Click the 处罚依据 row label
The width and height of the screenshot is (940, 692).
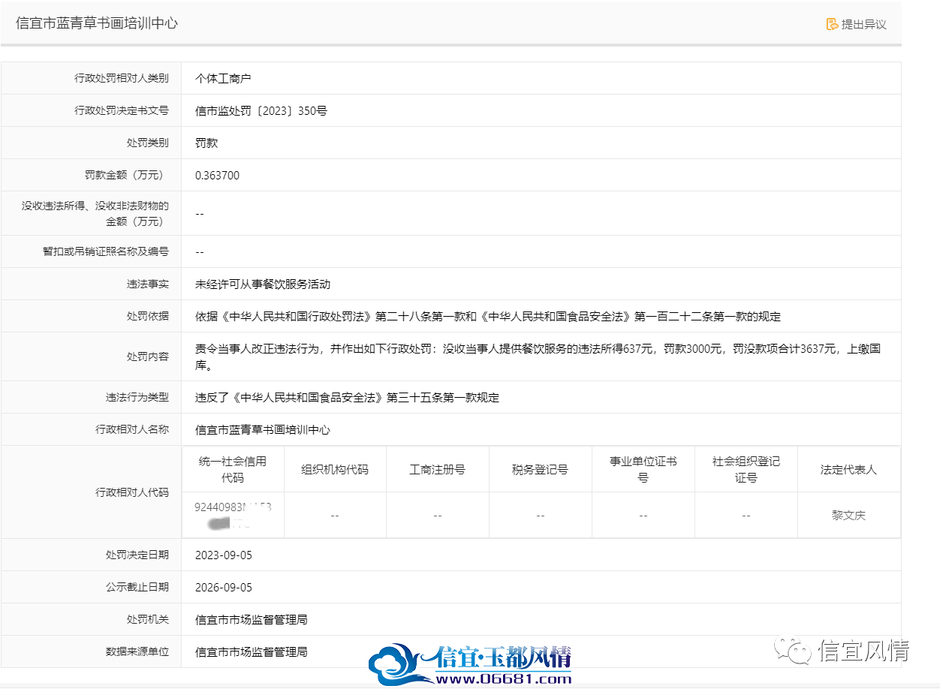[x=148, y=316]
